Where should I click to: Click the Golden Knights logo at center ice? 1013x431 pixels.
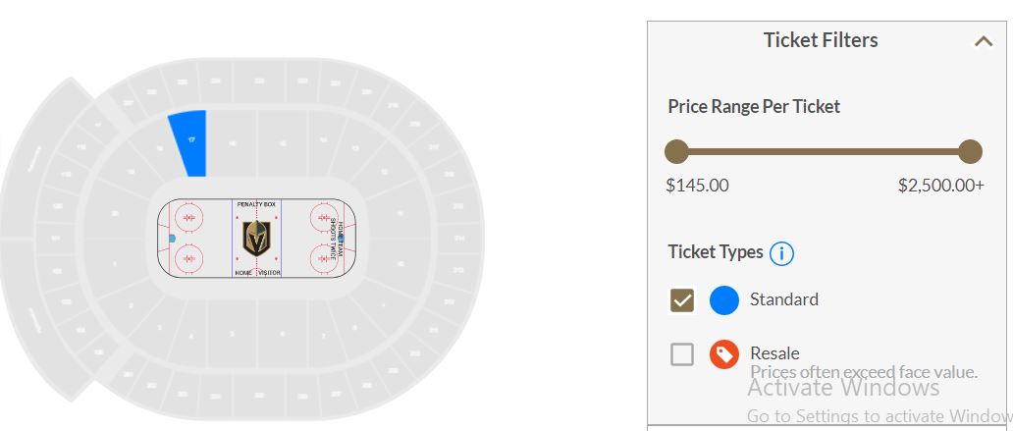(256, 239)
